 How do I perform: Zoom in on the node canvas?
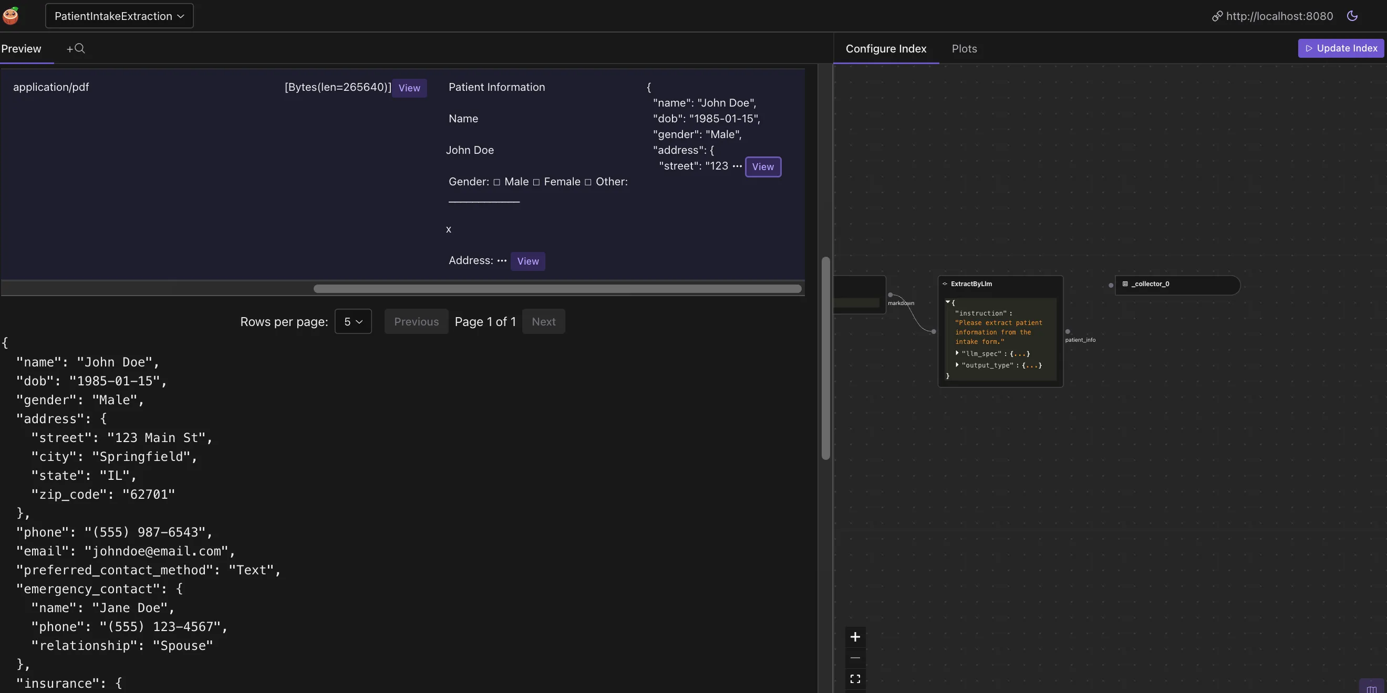pos(855,636)
